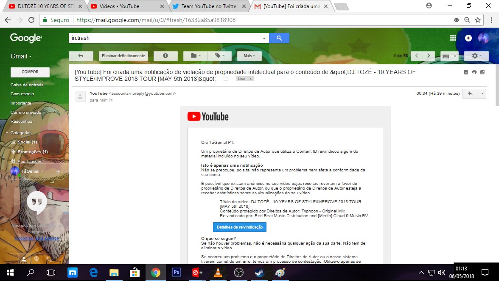This screenshot has height=281, width=499.
Task: Open Correio enviado folder
Action: [26, 112]
